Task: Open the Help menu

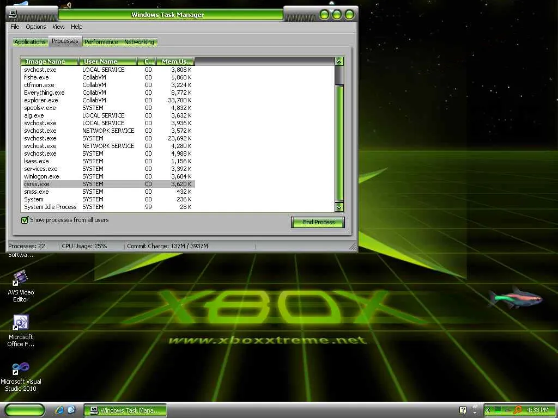Action: point(76,27)
